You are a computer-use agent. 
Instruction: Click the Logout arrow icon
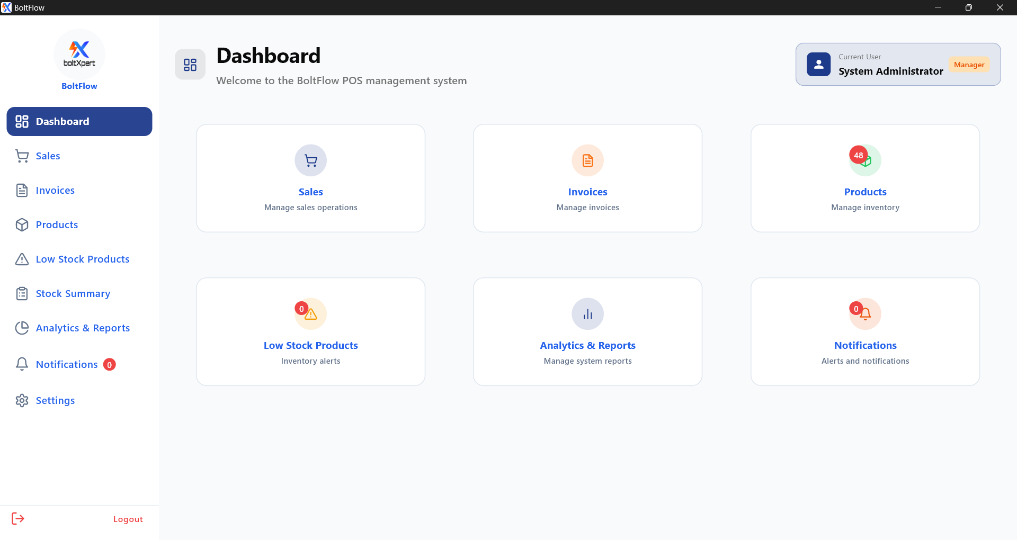(18, 519)
